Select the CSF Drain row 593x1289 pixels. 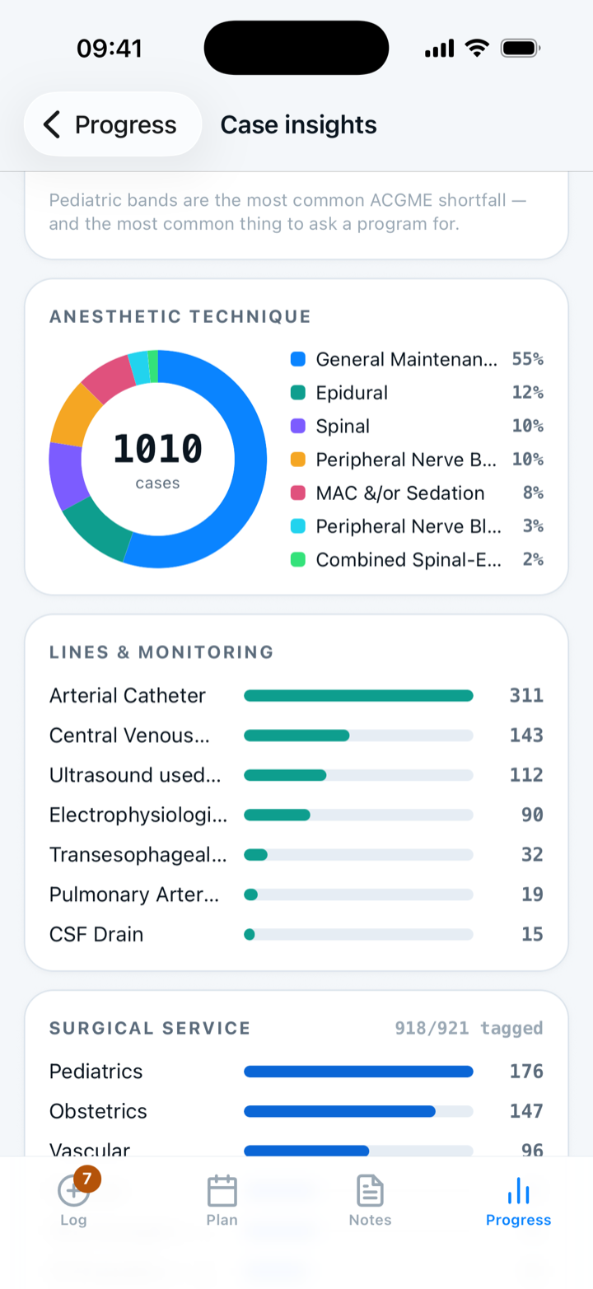coord(296,935)
